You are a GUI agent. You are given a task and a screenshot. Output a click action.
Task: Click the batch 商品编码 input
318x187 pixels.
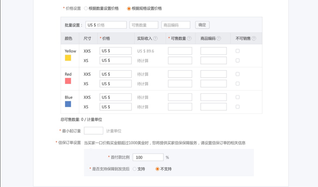point(176,25)
